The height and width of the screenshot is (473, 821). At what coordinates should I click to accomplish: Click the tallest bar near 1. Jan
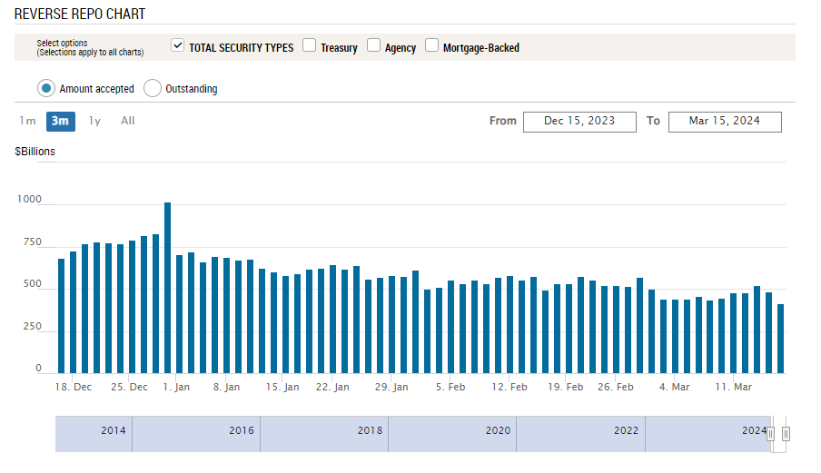pyautogui.click(x=167, y=288)
